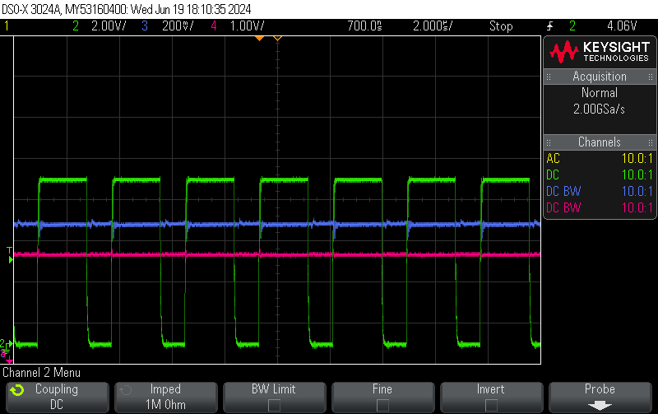Click the orange solid trigger time marker

(x=260, y=39)
